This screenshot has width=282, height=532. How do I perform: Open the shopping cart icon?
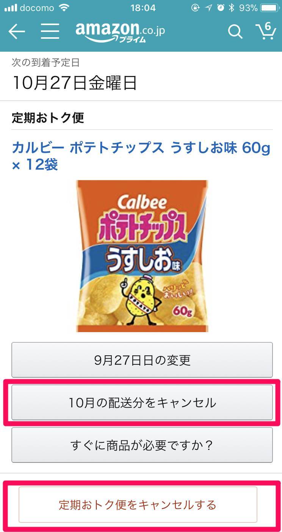pyautogui.click(x=265, y=31)
